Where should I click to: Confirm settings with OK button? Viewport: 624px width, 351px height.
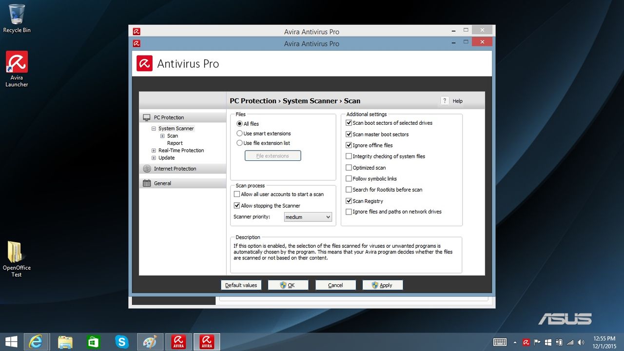click(288, 285)
